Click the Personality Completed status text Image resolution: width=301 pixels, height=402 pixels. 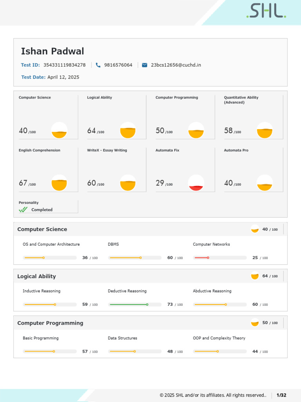point(42,210)
